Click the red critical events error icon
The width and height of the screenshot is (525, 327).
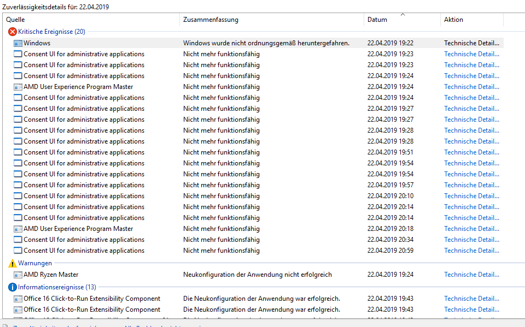point(13,32)
